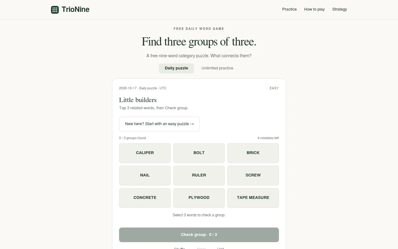Toggle the PLYWOOD word tile
The height and width of the screenshot is (249, 398).
199,198
